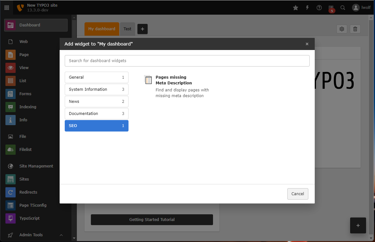The image size is (375, 242).
Task: Click the dashboard settings gear icon
Action: tap(342, 29)
